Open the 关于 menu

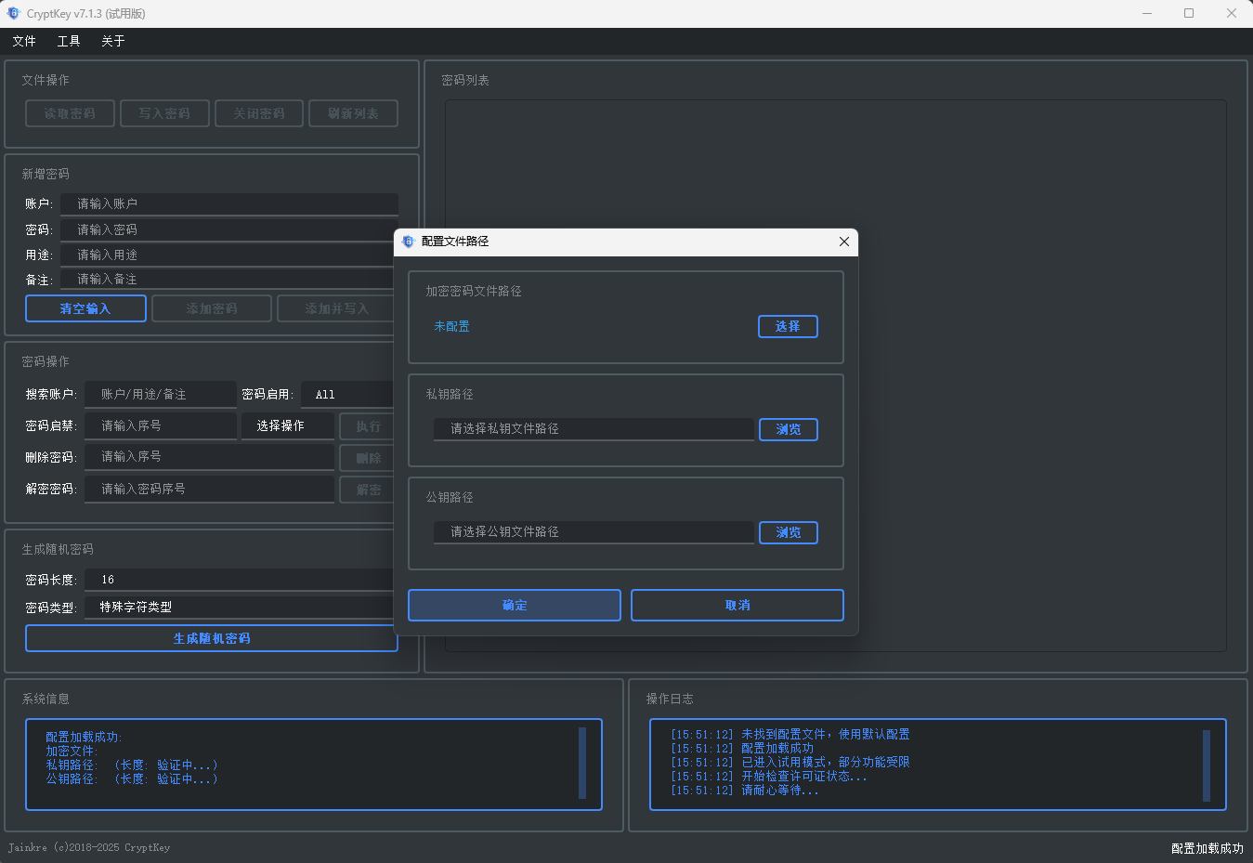click(113, 41)
